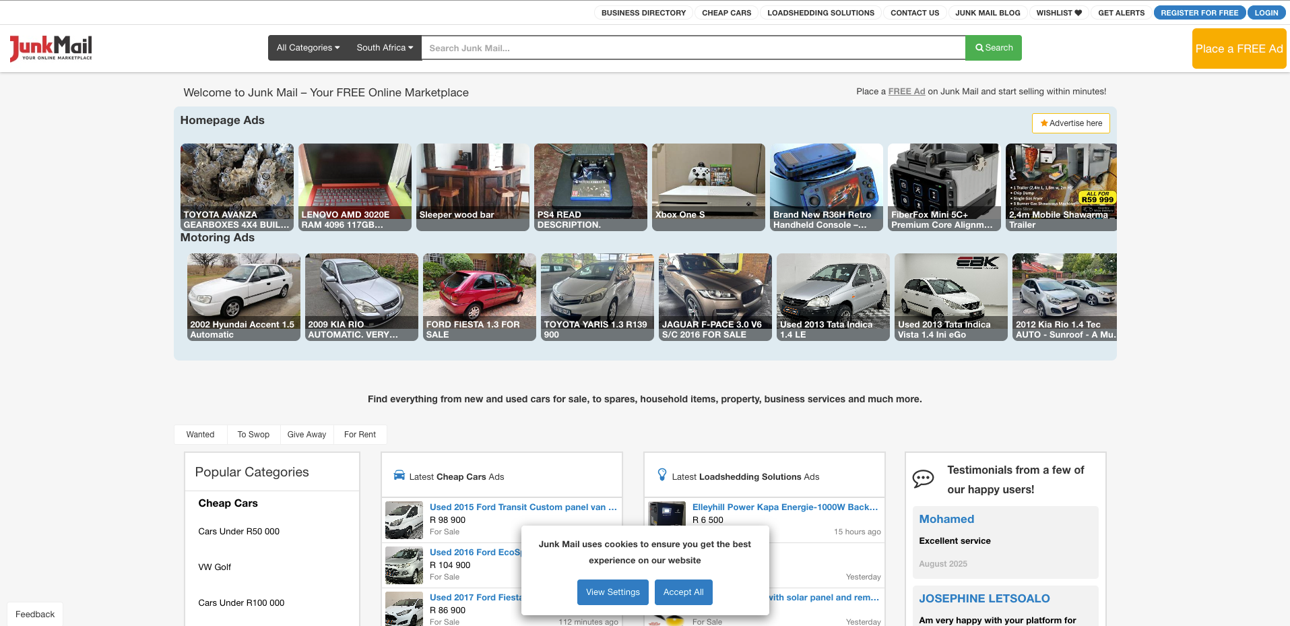1290x626 pixels.
Task: Open FiberFox Mini 5C+ ad thumbnail
Action: [944, 187]
